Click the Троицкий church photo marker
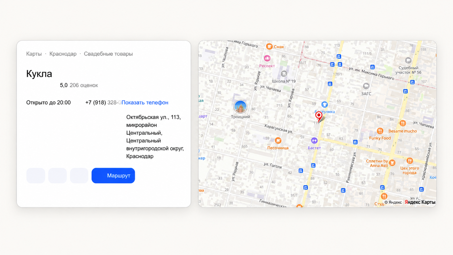Screen dimensions: 453x255 click(x=240, y=107)
